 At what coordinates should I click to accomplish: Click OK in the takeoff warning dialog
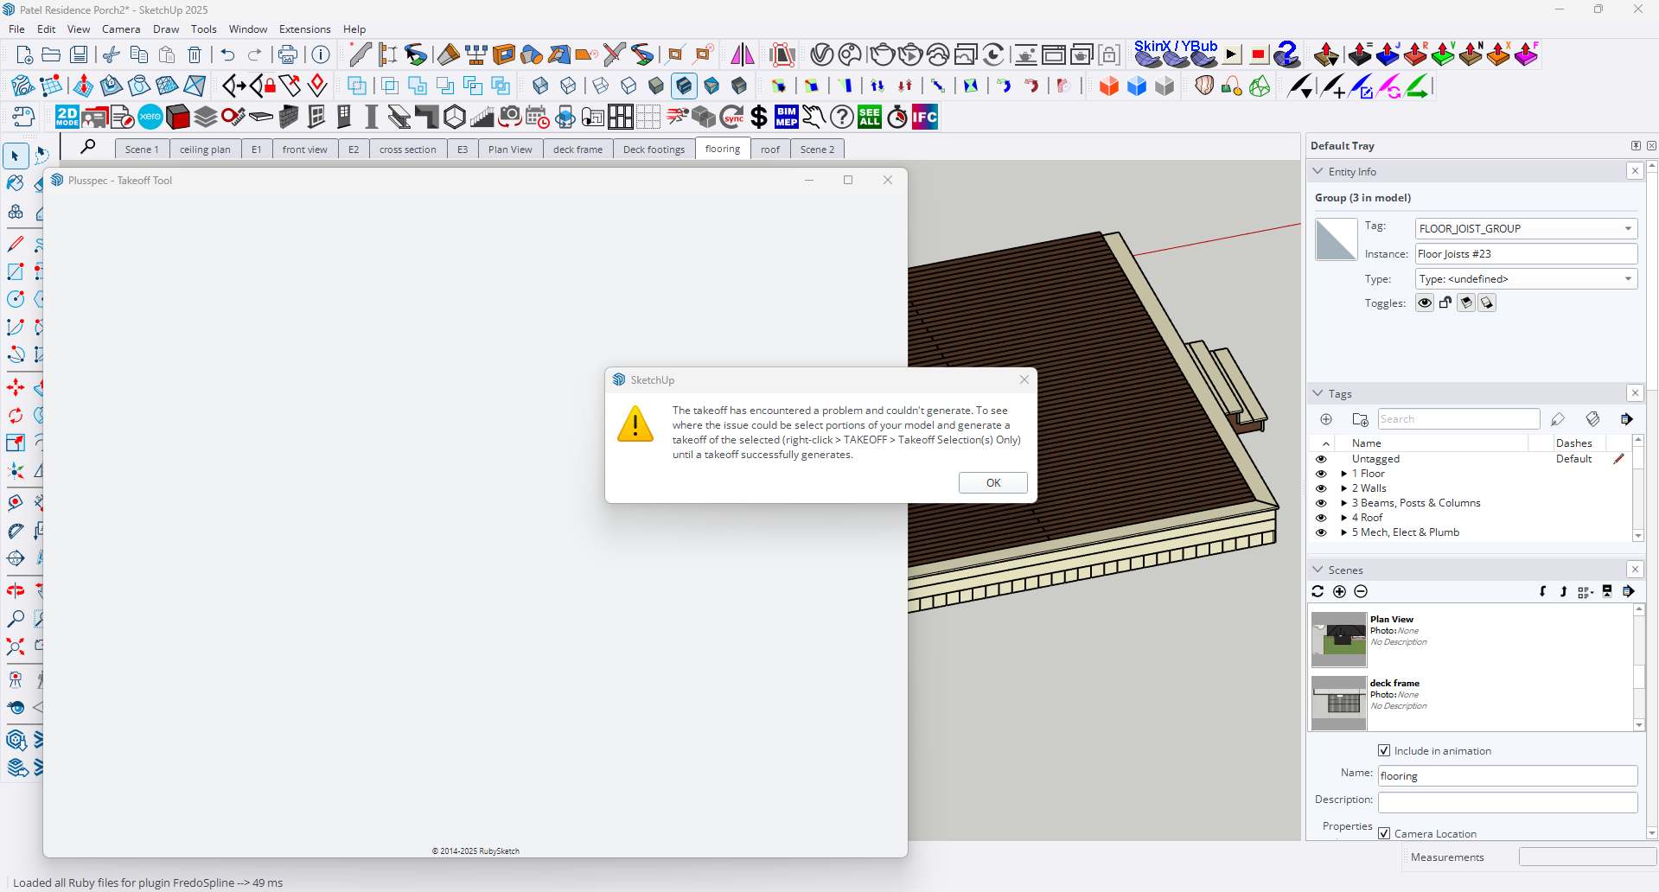pyautogui.click(x=992, y=482)
